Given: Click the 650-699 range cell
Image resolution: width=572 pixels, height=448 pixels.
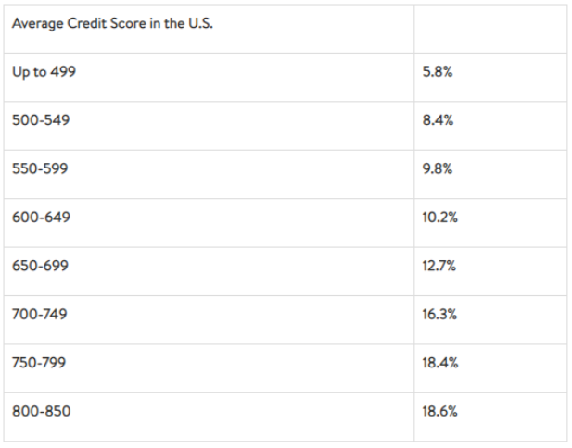Looking at the screenshot, I should coord(209,271).
